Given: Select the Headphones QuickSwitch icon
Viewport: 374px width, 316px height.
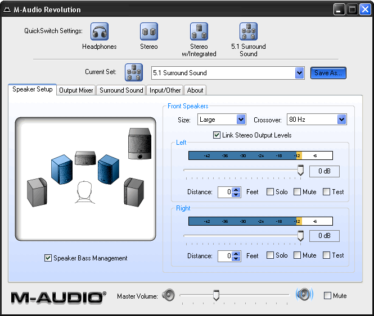Looking at the screenshot, I should click(100, 31).
